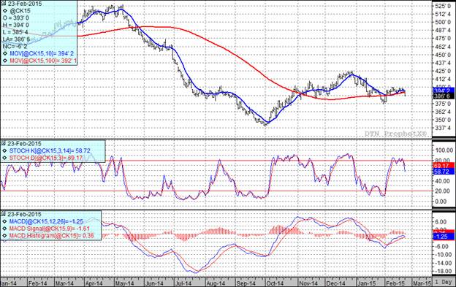
Task: Click the 'NC= -6' 2' net change value
Action: 15,47
